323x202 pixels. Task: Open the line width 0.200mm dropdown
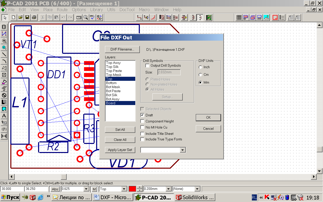coord(169,189)
